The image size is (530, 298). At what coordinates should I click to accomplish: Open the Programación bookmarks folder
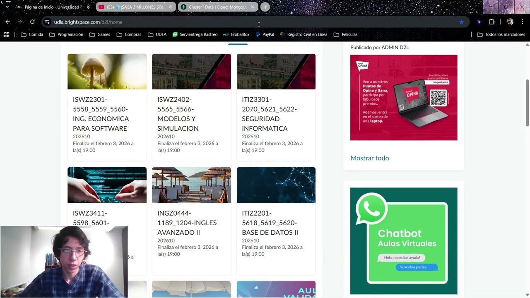(66, 34)
